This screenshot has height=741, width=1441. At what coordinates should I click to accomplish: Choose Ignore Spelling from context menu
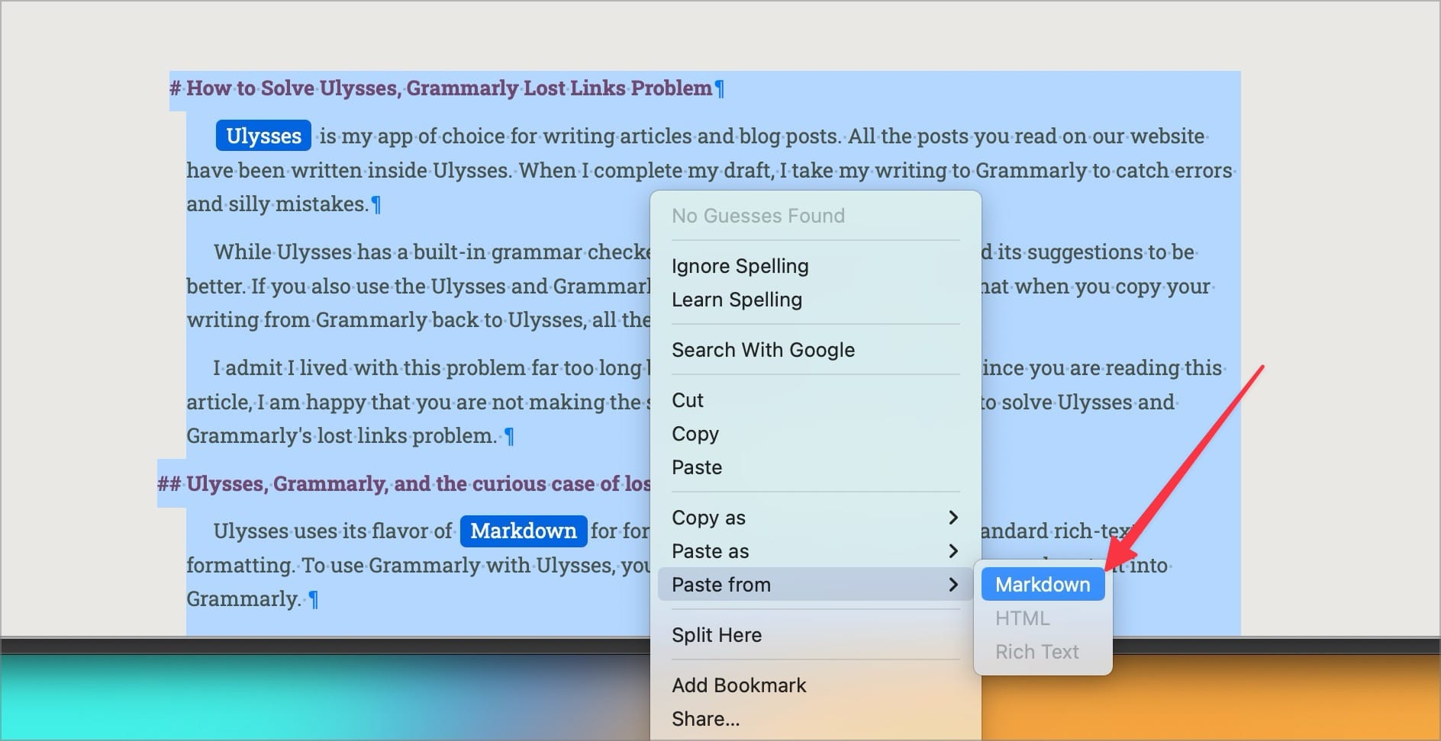[815, 266]
